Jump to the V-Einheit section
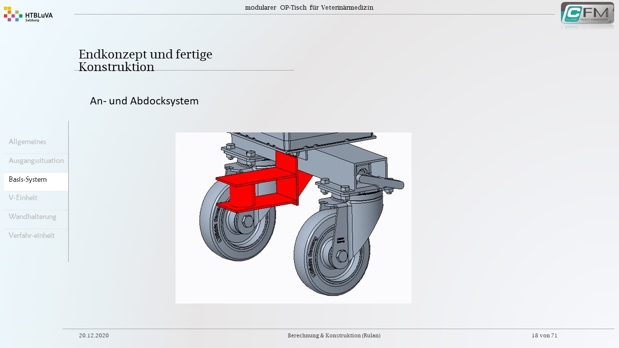The height and width of the screenshot is (348, 619). (x=23, y=198)
